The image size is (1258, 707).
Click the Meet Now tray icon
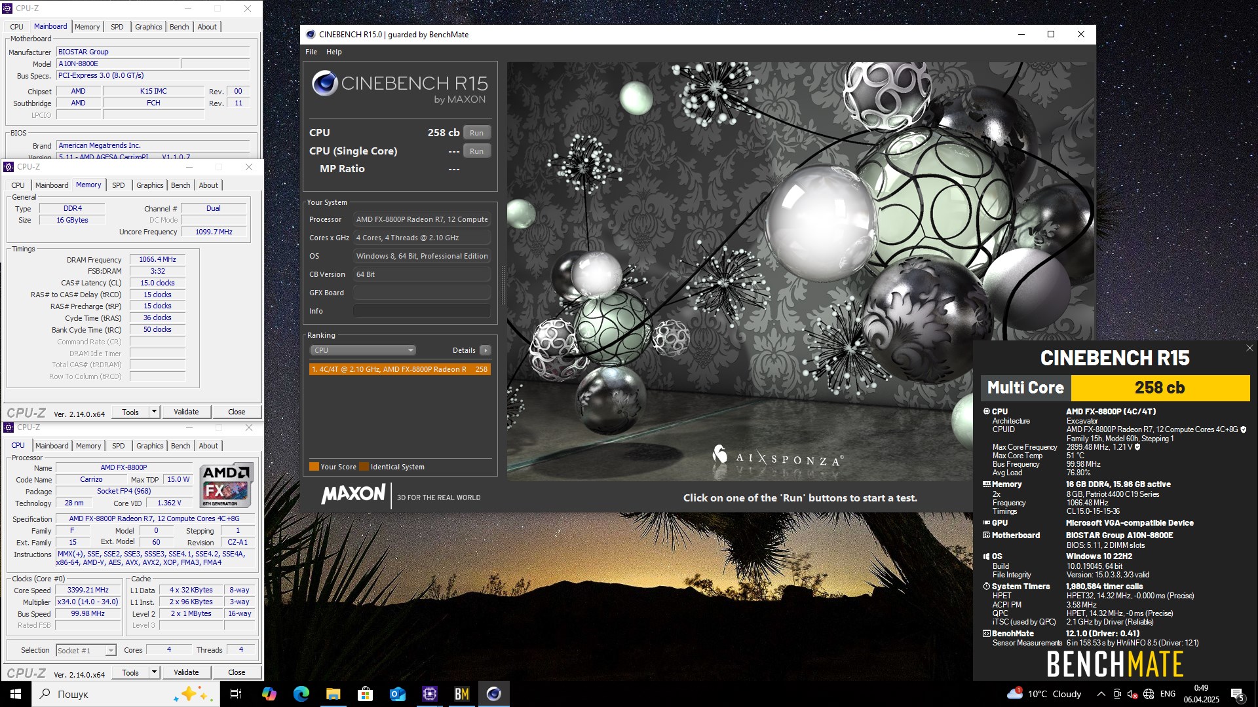1116,694
